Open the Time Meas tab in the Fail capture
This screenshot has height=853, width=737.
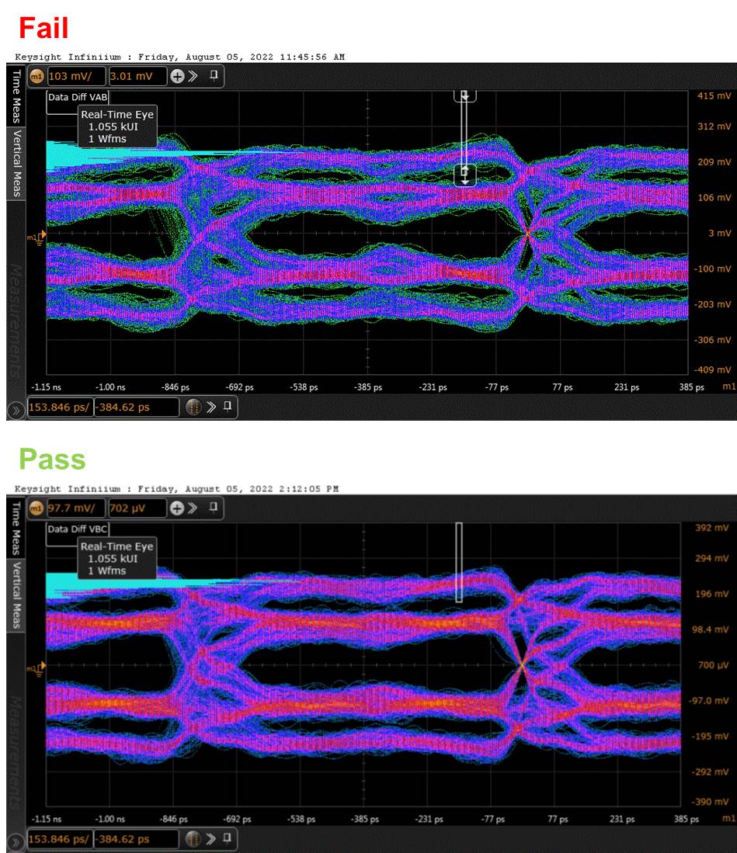tap(16, 95)
